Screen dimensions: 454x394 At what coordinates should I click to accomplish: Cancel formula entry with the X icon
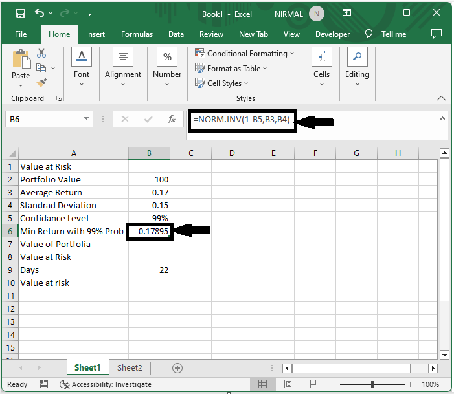[x=125, y=119]
